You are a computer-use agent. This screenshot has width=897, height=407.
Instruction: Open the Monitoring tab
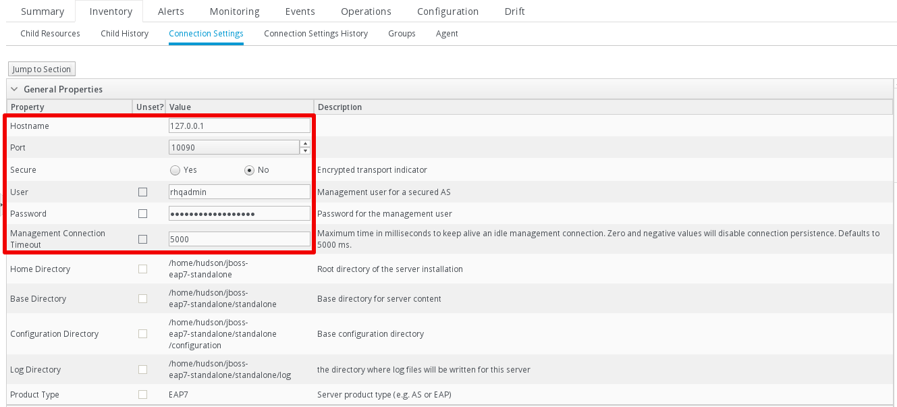pos(234,11)
